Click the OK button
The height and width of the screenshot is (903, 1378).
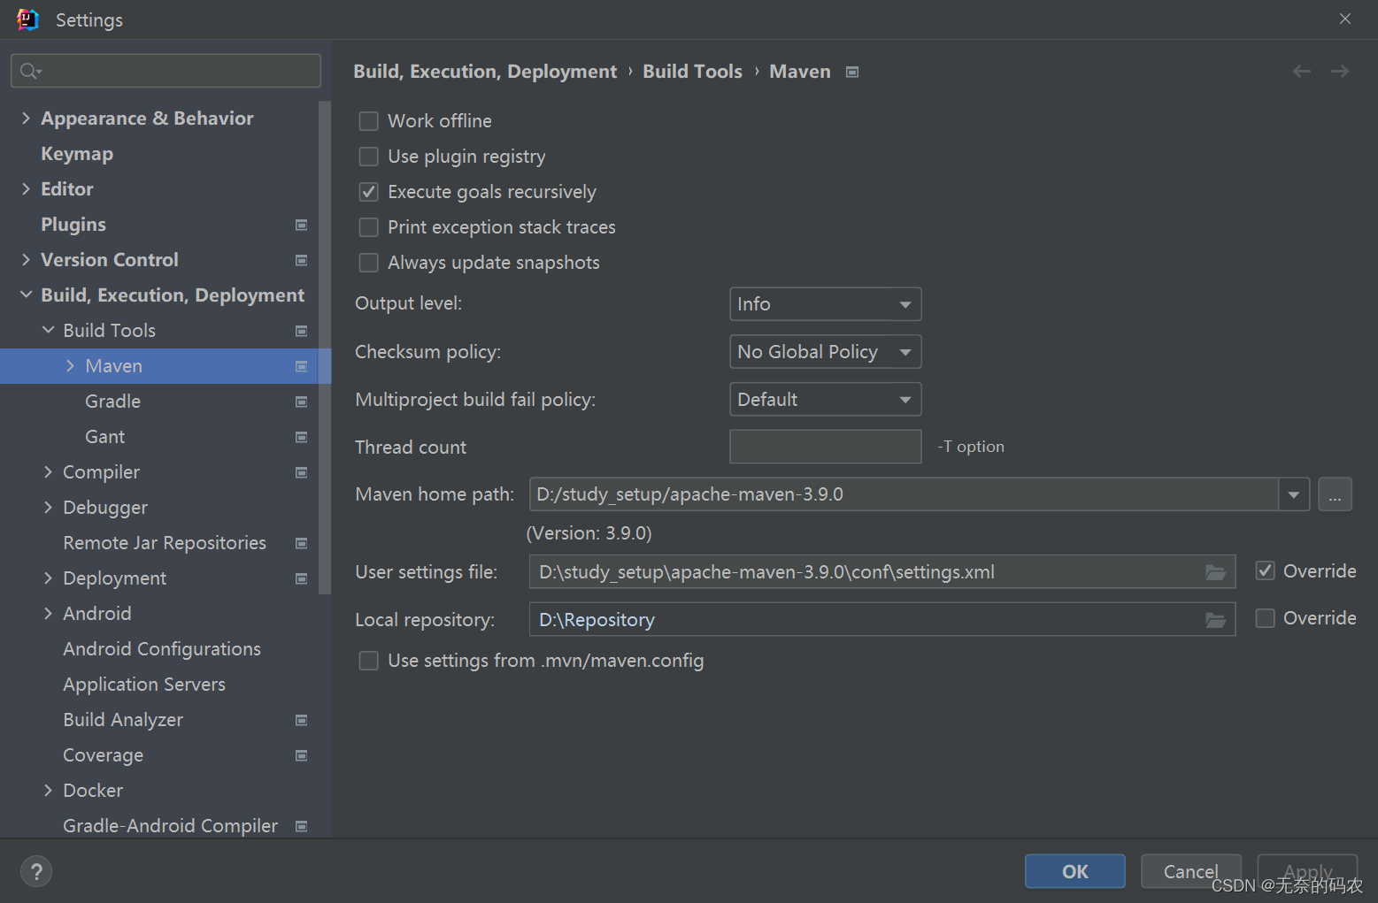tap(1075, 871)
